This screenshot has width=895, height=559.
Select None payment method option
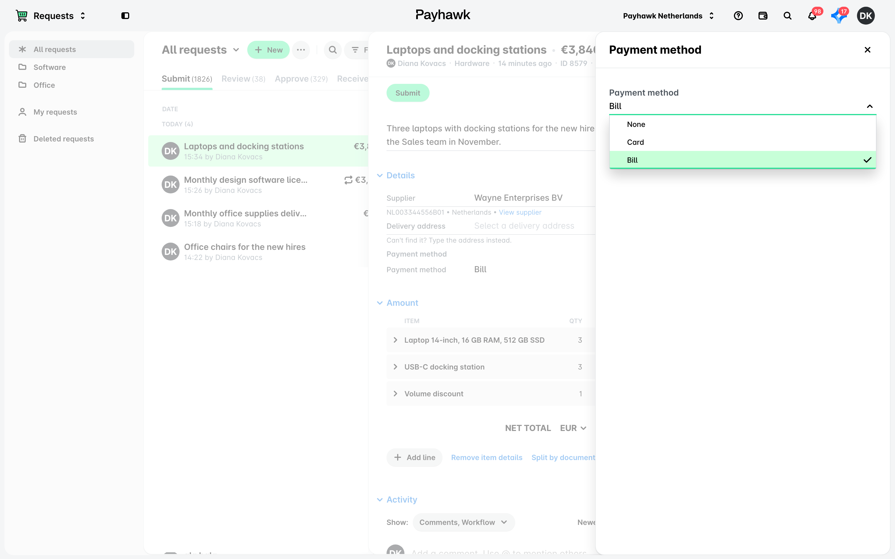(x=743, y=124)
